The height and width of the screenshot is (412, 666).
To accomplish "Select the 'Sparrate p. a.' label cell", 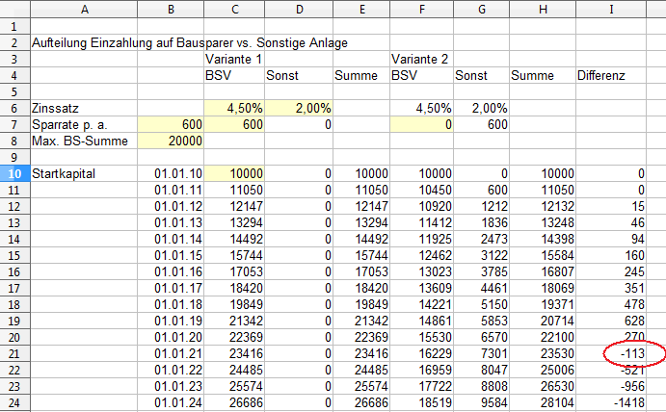I will click(x=83, y=124).
